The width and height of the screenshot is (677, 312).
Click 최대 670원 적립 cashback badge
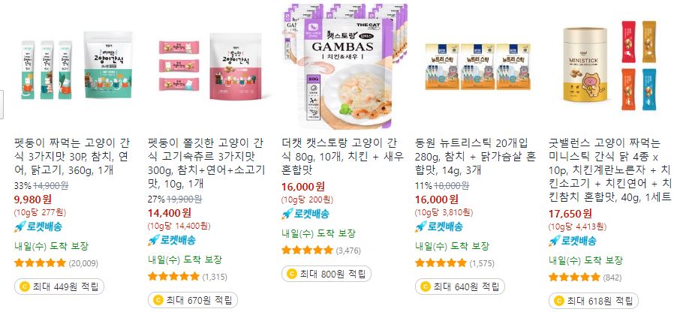click(193, 300)
